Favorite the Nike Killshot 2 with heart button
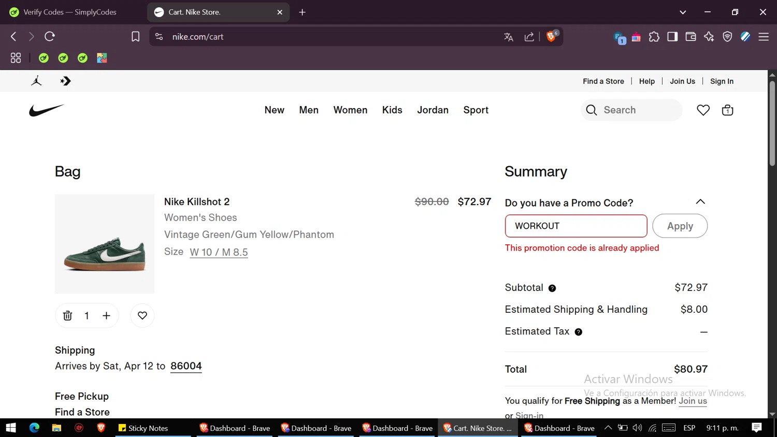 click(x=142, y=316)
